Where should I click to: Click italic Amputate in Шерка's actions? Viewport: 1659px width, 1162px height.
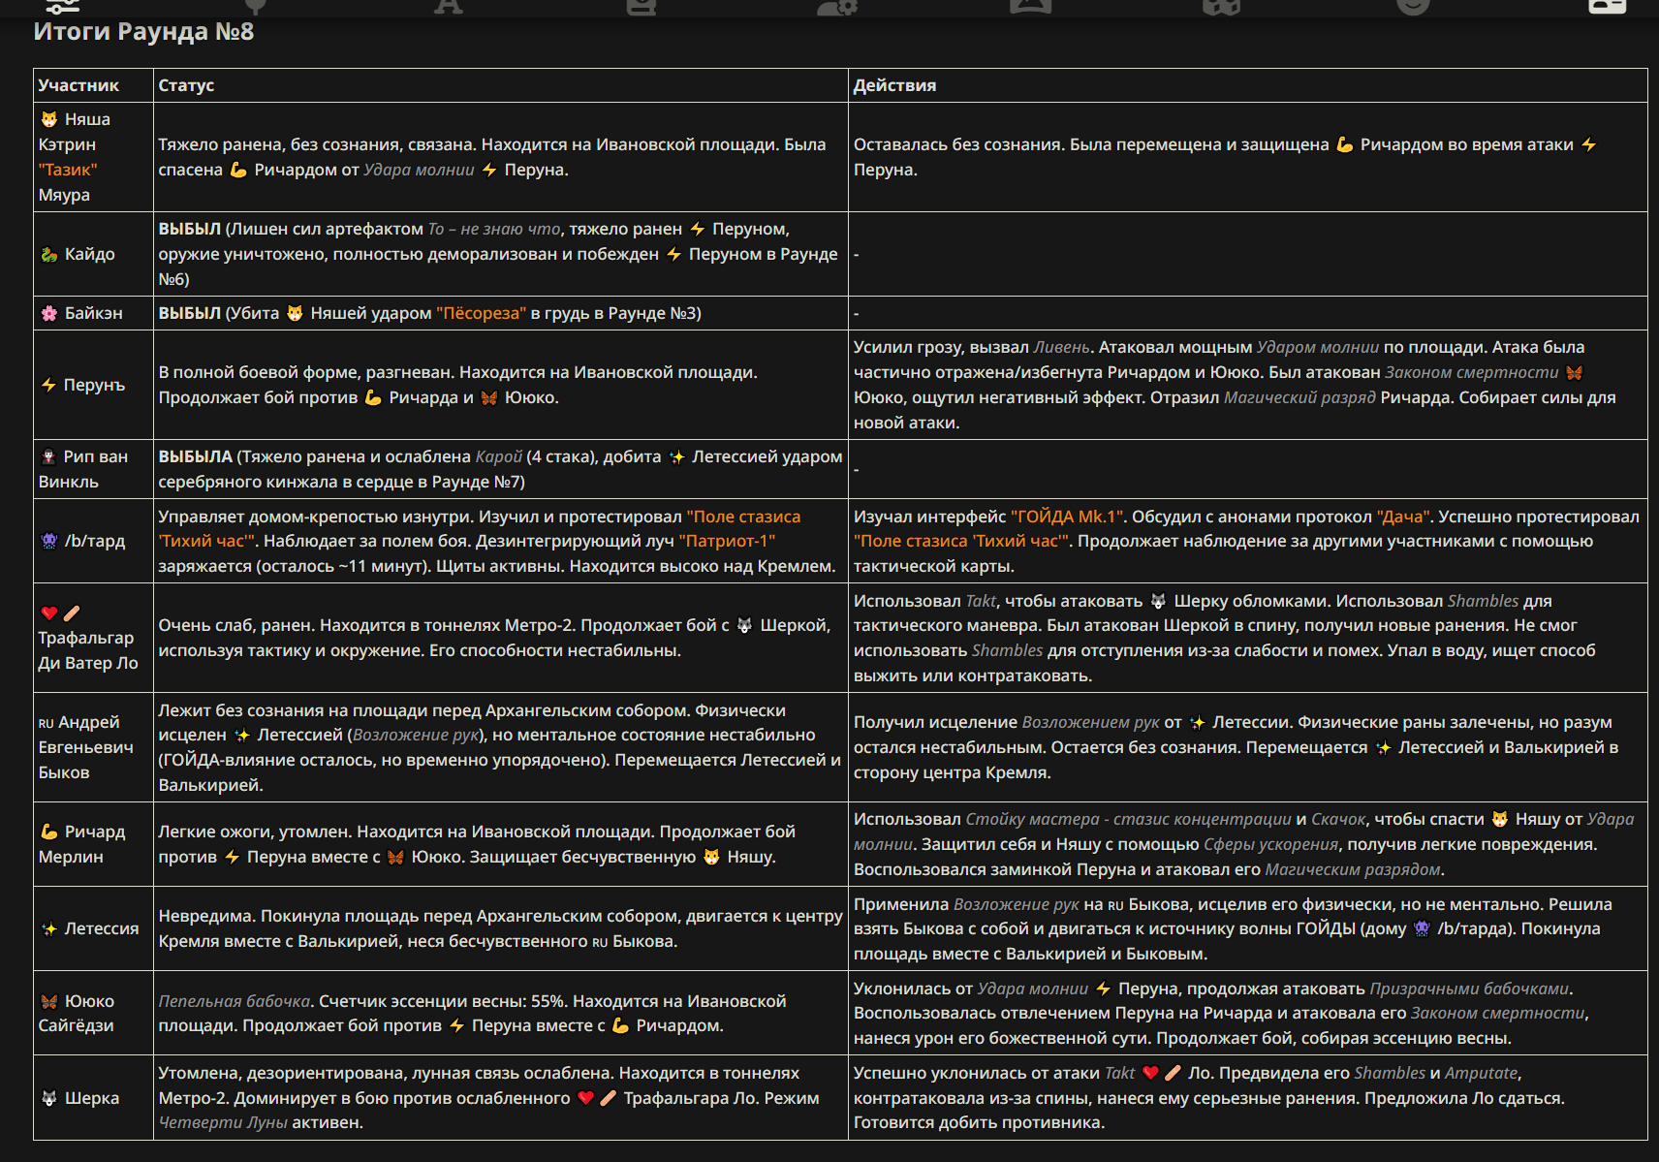(x=1482, y=1073)
